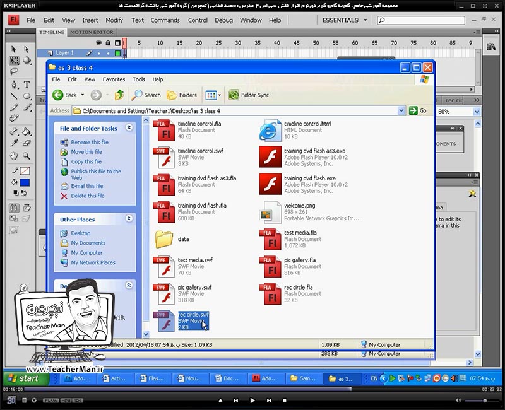
Task: Select the 3D Rotation tool
Action: pos(27,61)
